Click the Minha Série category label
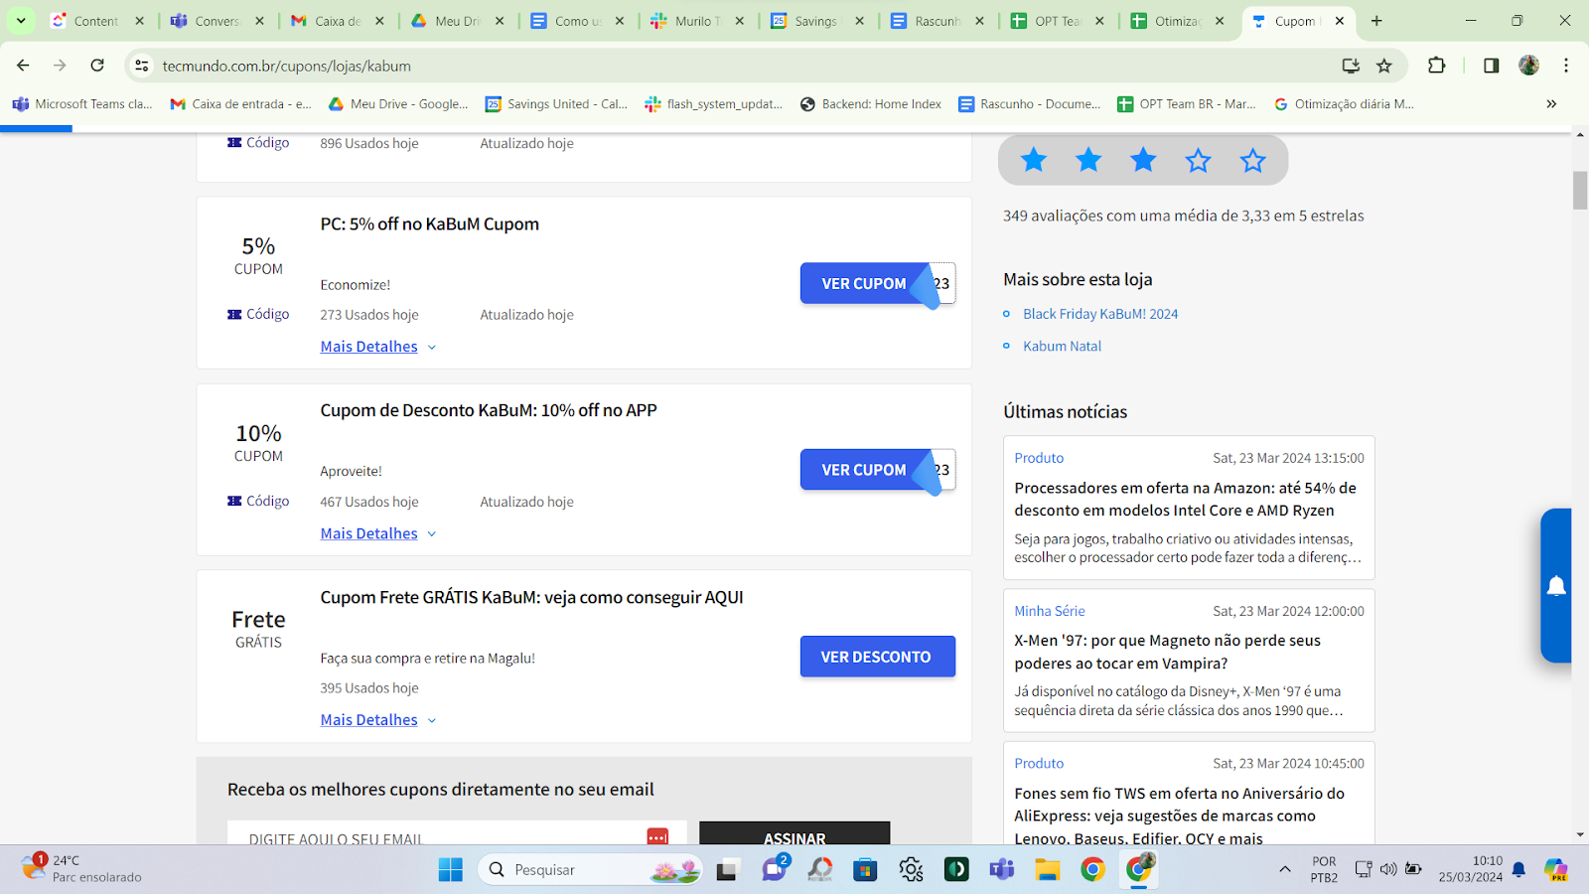1589x894 pixels. tap(1050, 611)
